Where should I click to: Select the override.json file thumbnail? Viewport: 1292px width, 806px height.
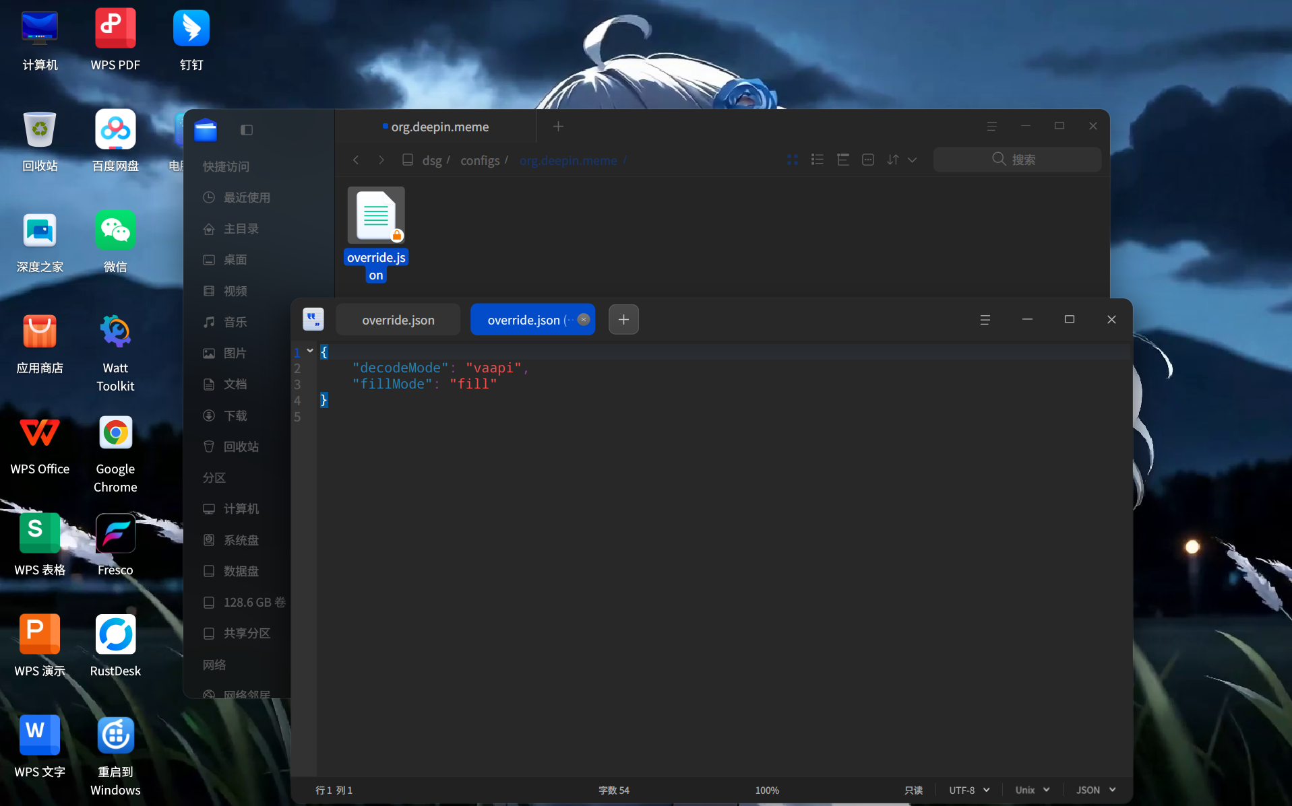pos(376,215)
